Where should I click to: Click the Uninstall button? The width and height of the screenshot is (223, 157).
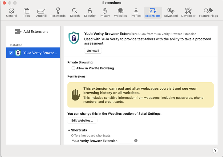(x=93, y=51)
